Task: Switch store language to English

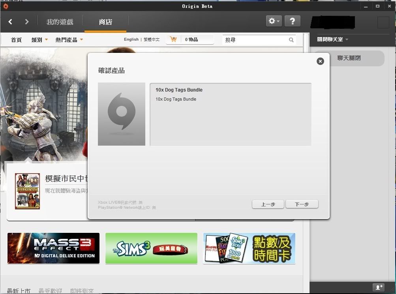Action: pos(131,39)
